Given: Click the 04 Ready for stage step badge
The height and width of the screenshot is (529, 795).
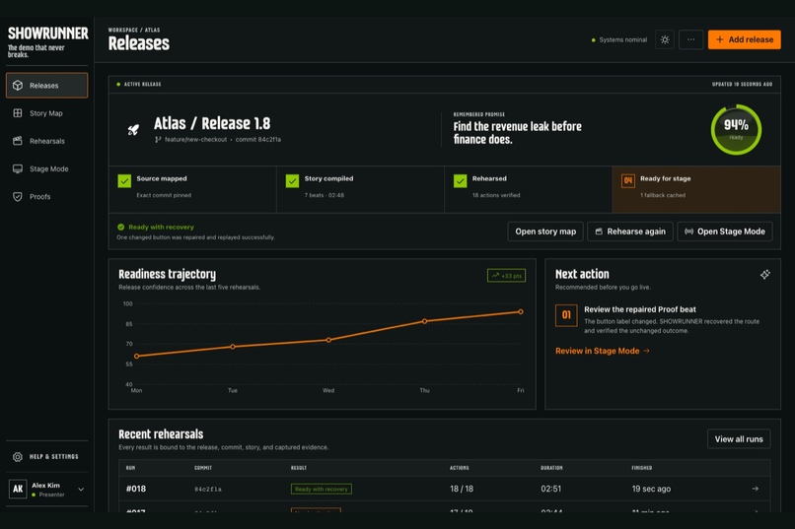Looking at the screenshot, I should coord(628,180).
